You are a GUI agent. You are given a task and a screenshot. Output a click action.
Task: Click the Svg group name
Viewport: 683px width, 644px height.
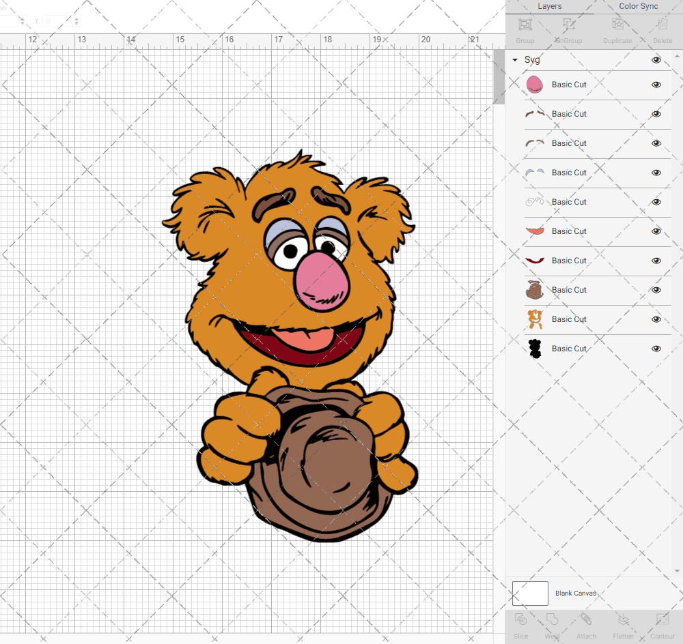(x=532, y=59)
